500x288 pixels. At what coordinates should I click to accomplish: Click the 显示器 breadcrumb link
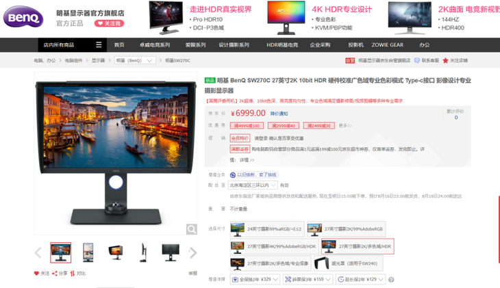point(98,60)
